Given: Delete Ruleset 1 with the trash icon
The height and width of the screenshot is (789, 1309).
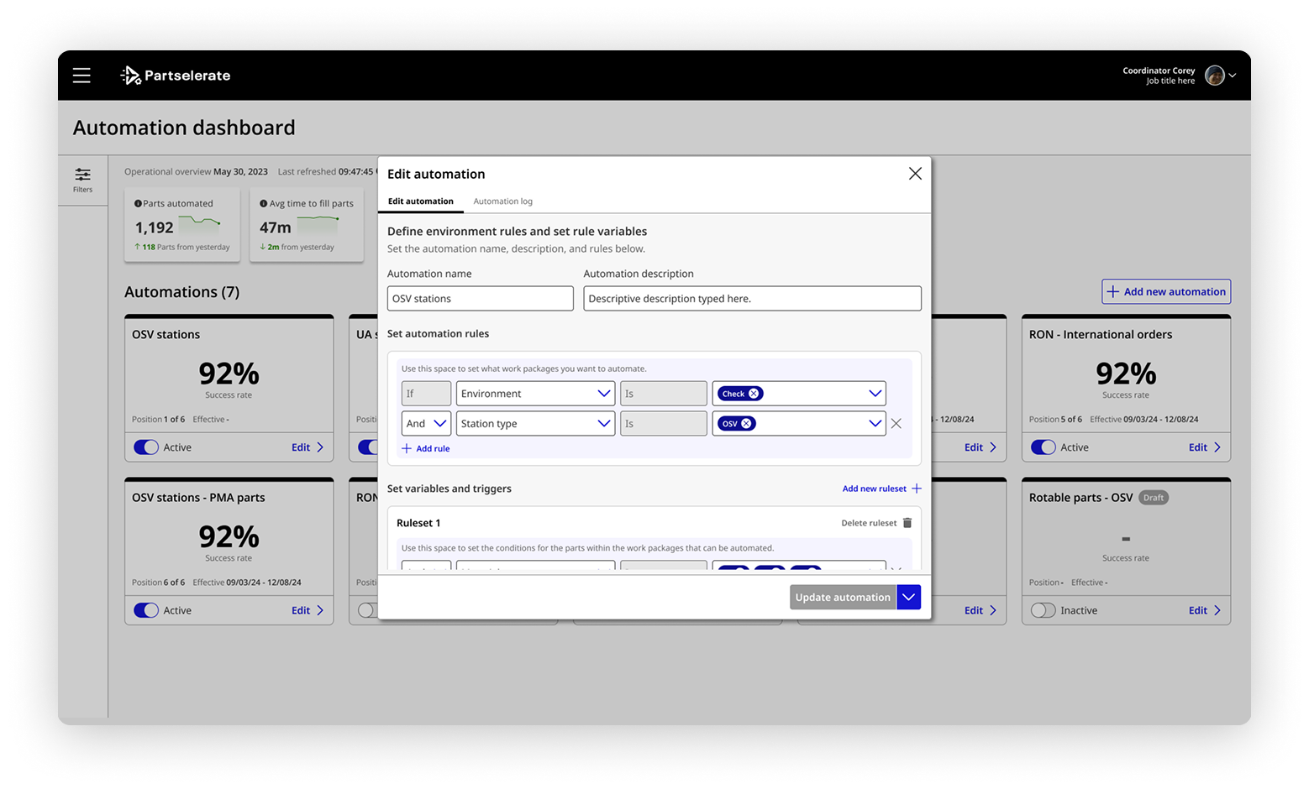Looking at the screenshot, I should tap(907, 522).
